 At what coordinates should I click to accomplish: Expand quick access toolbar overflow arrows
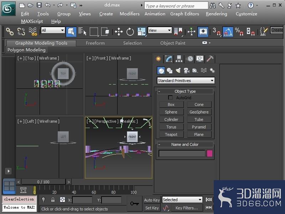tap(81, 5)
